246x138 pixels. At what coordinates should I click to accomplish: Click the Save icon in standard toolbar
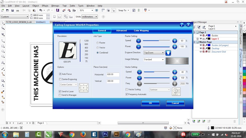pos(13,10)
